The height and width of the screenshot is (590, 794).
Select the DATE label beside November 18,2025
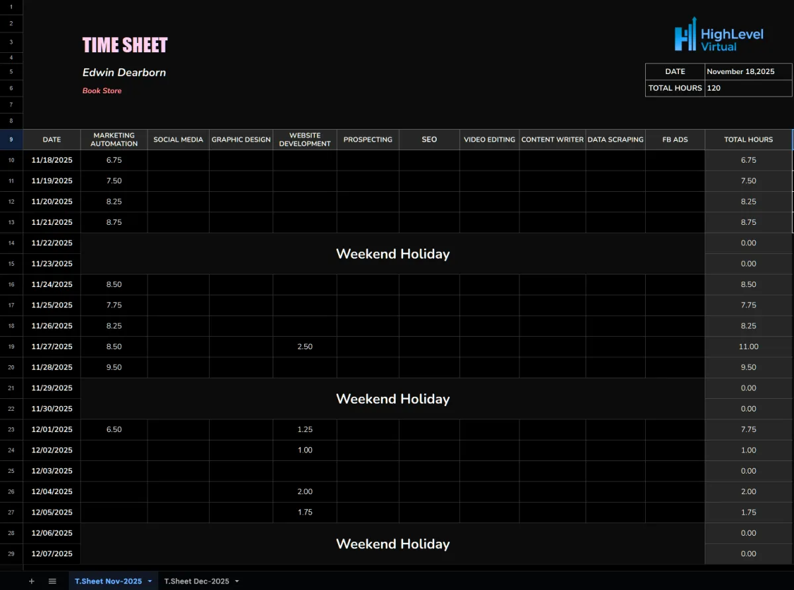(675, 71)
